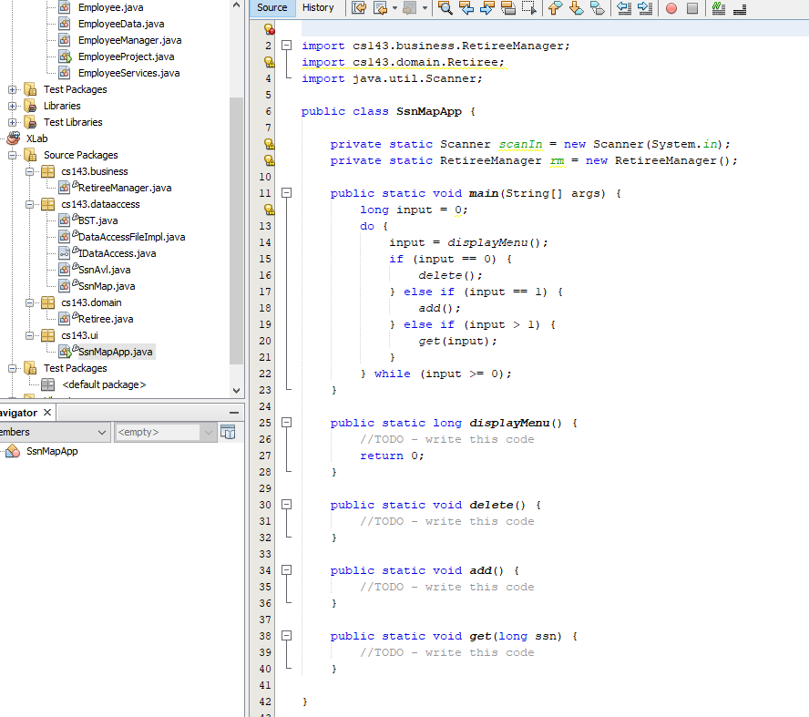Comment selected lines icon
The image size is (809, 717).
pos(718,7)
